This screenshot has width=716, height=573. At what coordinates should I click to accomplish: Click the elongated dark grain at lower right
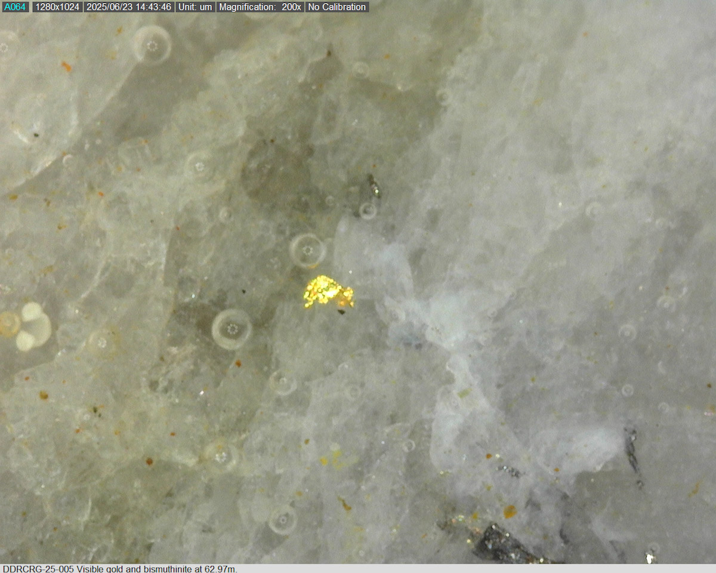[632, 454]
